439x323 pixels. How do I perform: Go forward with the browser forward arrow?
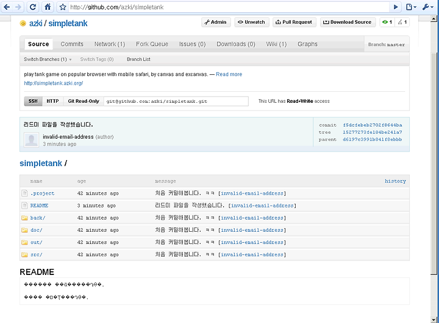coord(18,7)
